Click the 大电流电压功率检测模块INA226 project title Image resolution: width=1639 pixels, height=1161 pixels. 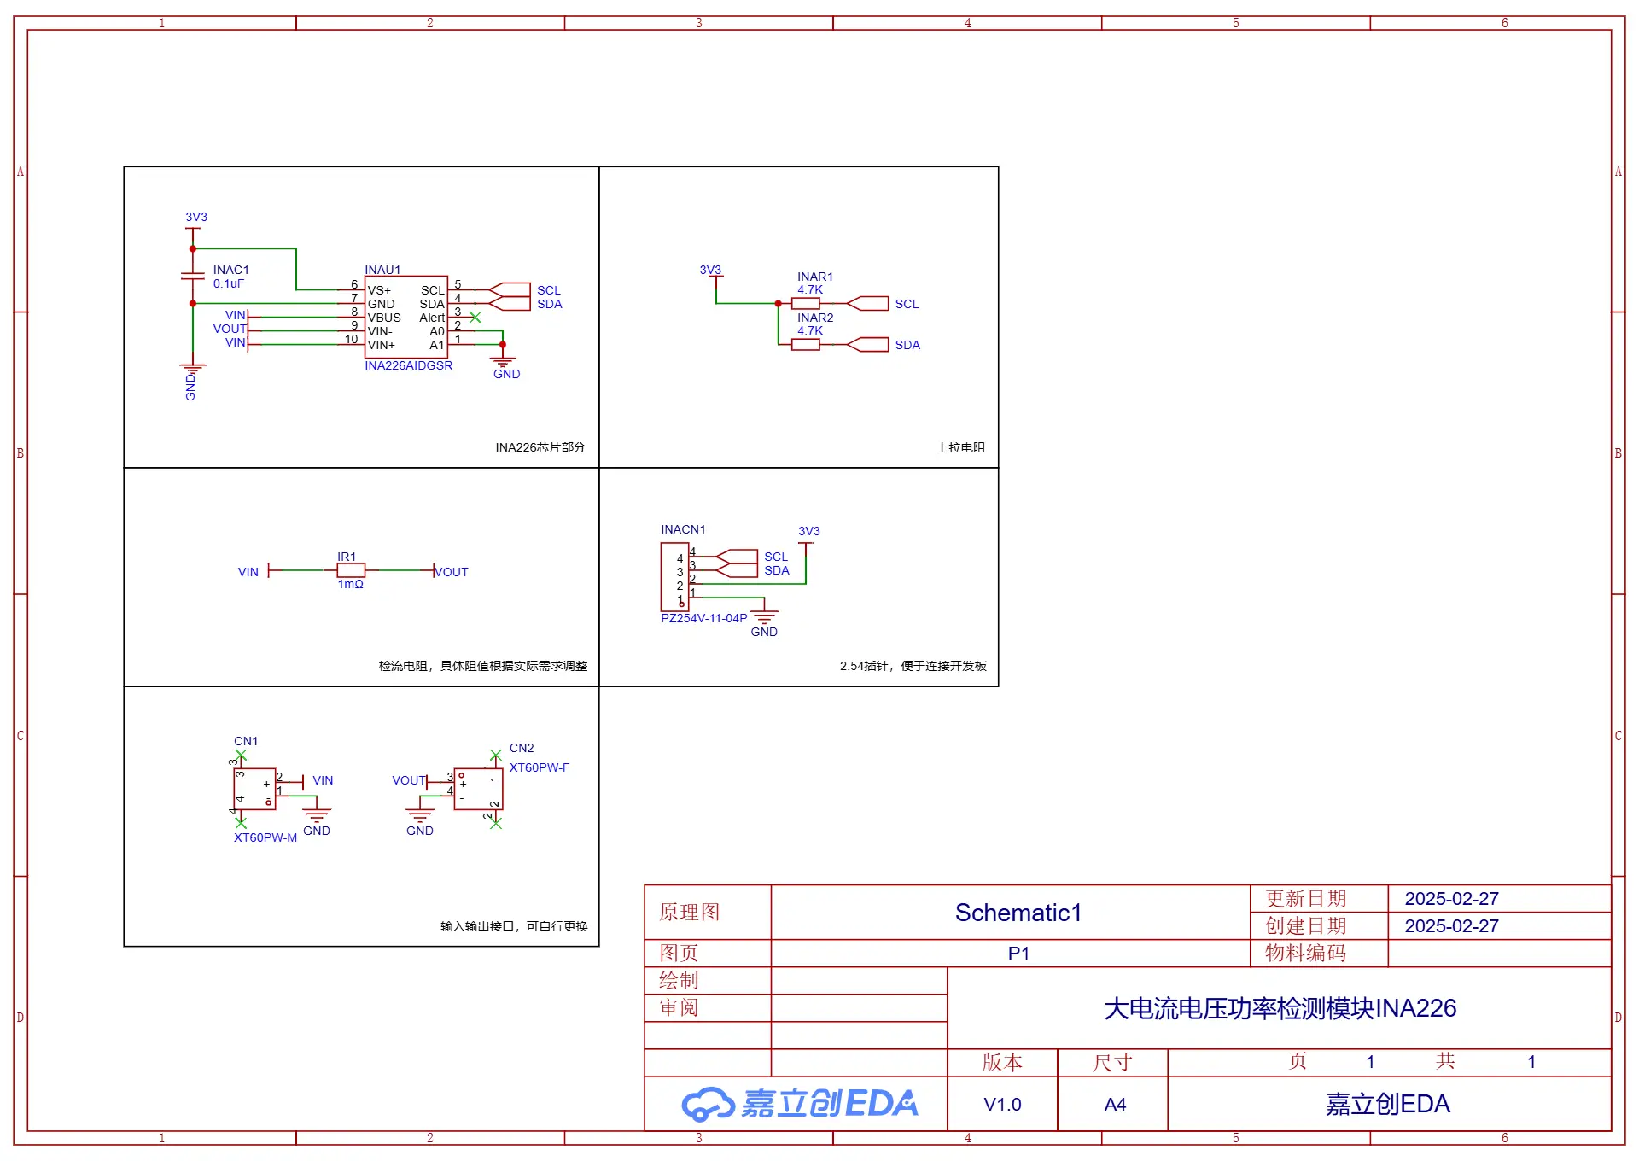pos(1279,1009)
